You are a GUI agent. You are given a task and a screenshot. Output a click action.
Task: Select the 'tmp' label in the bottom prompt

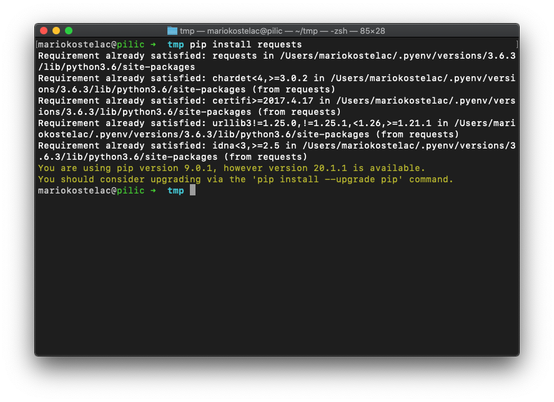point(174,190)
